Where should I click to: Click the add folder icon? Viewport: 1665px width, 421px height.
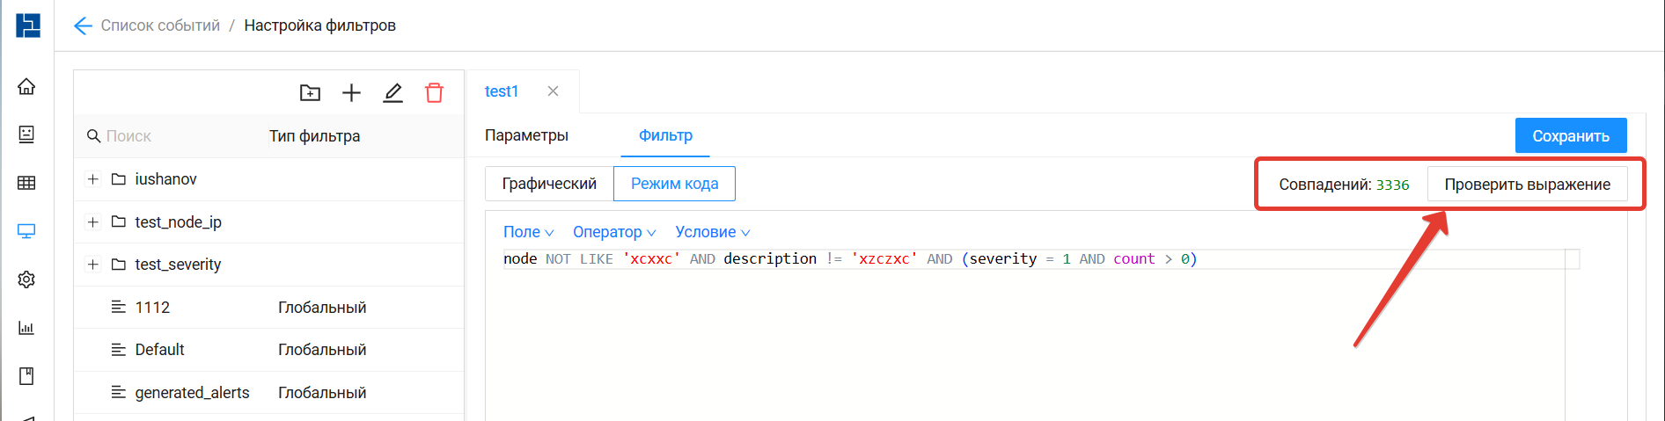coord(310,92)
